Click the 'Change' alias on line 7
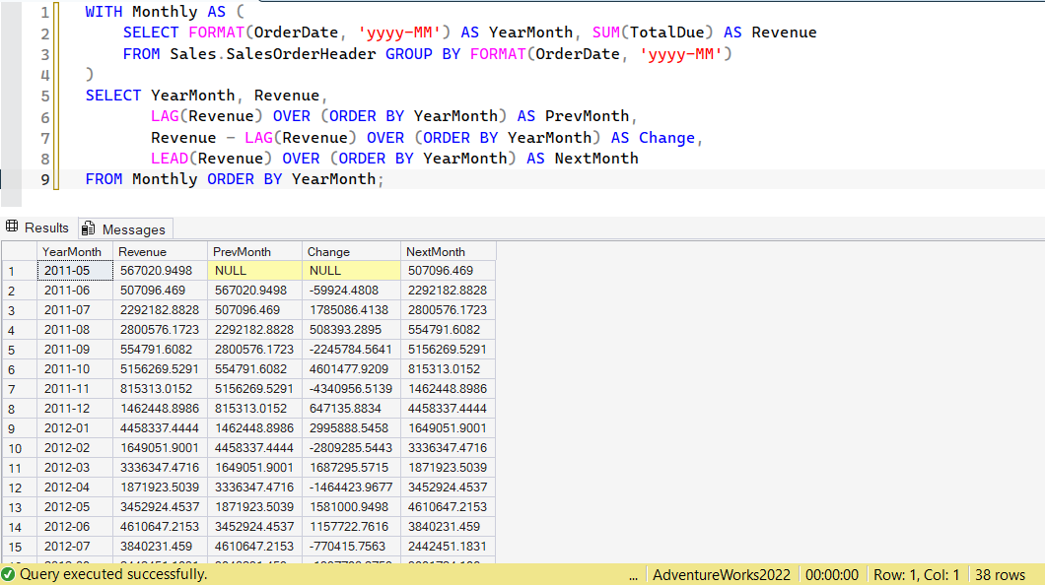Screen dimensions: 1045x585 coord(667,138)
